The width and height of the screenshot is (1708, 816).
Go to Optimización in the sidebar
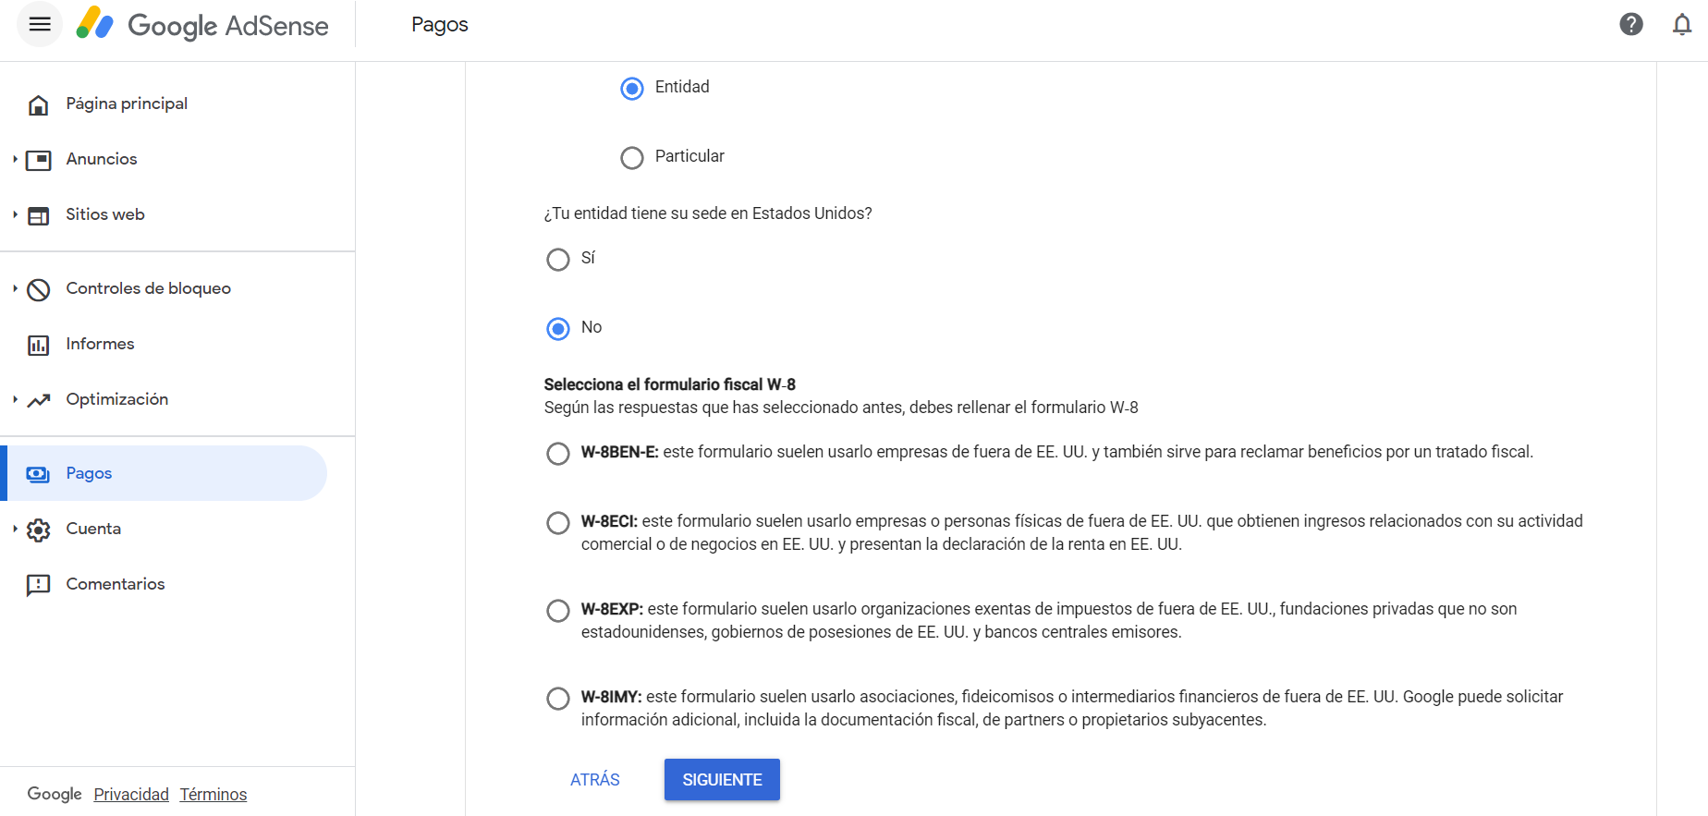(x=116, y=399)
